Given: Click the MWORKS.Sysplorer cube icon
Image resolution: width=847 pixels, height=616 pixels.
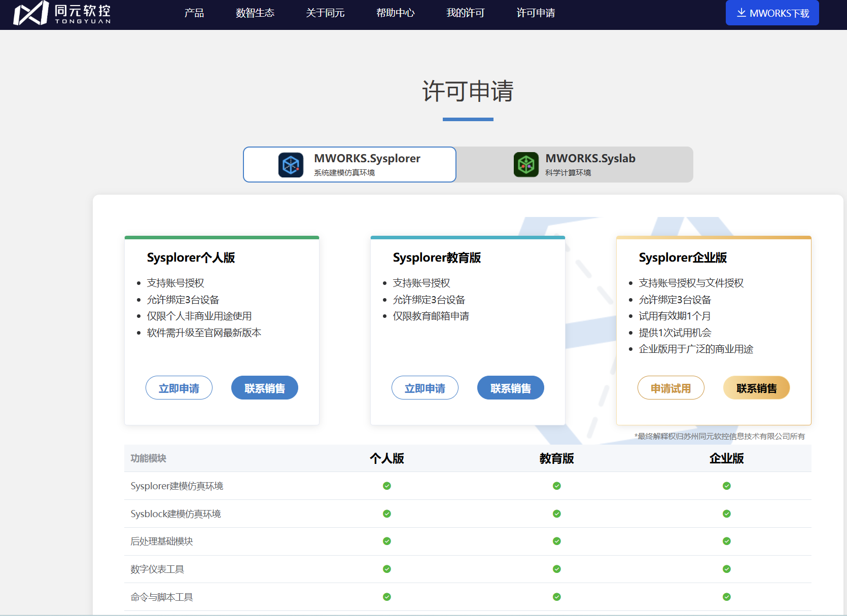Looking at the screenshot, I should pyautogui.click(x=291, y=165).
